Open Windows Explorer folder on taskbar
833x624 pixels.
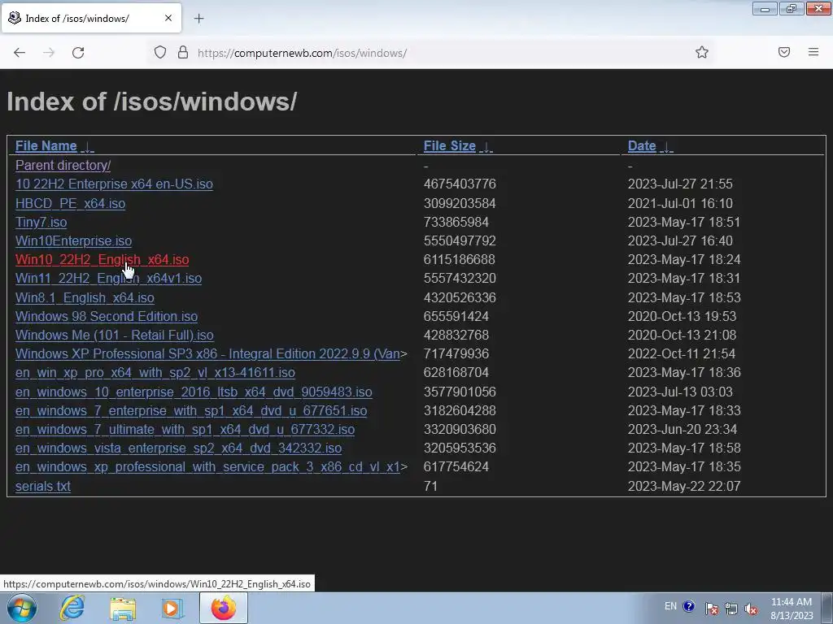pyautogui.click(x=123, y=608)
